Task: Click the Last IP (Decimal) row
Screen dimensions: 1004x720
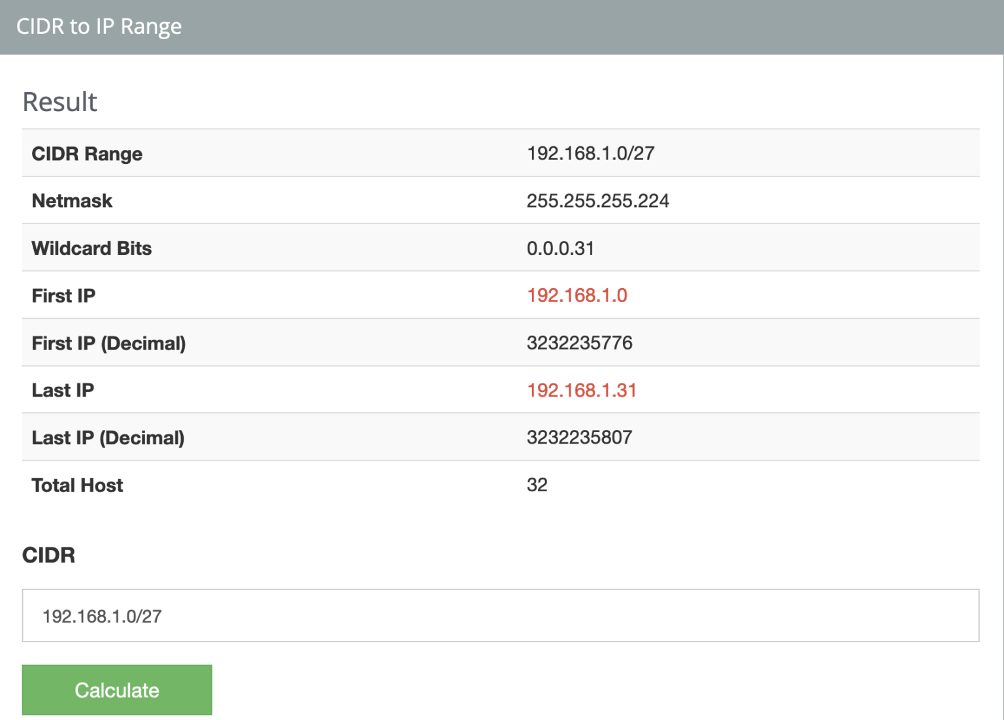Action: [261, 437]
